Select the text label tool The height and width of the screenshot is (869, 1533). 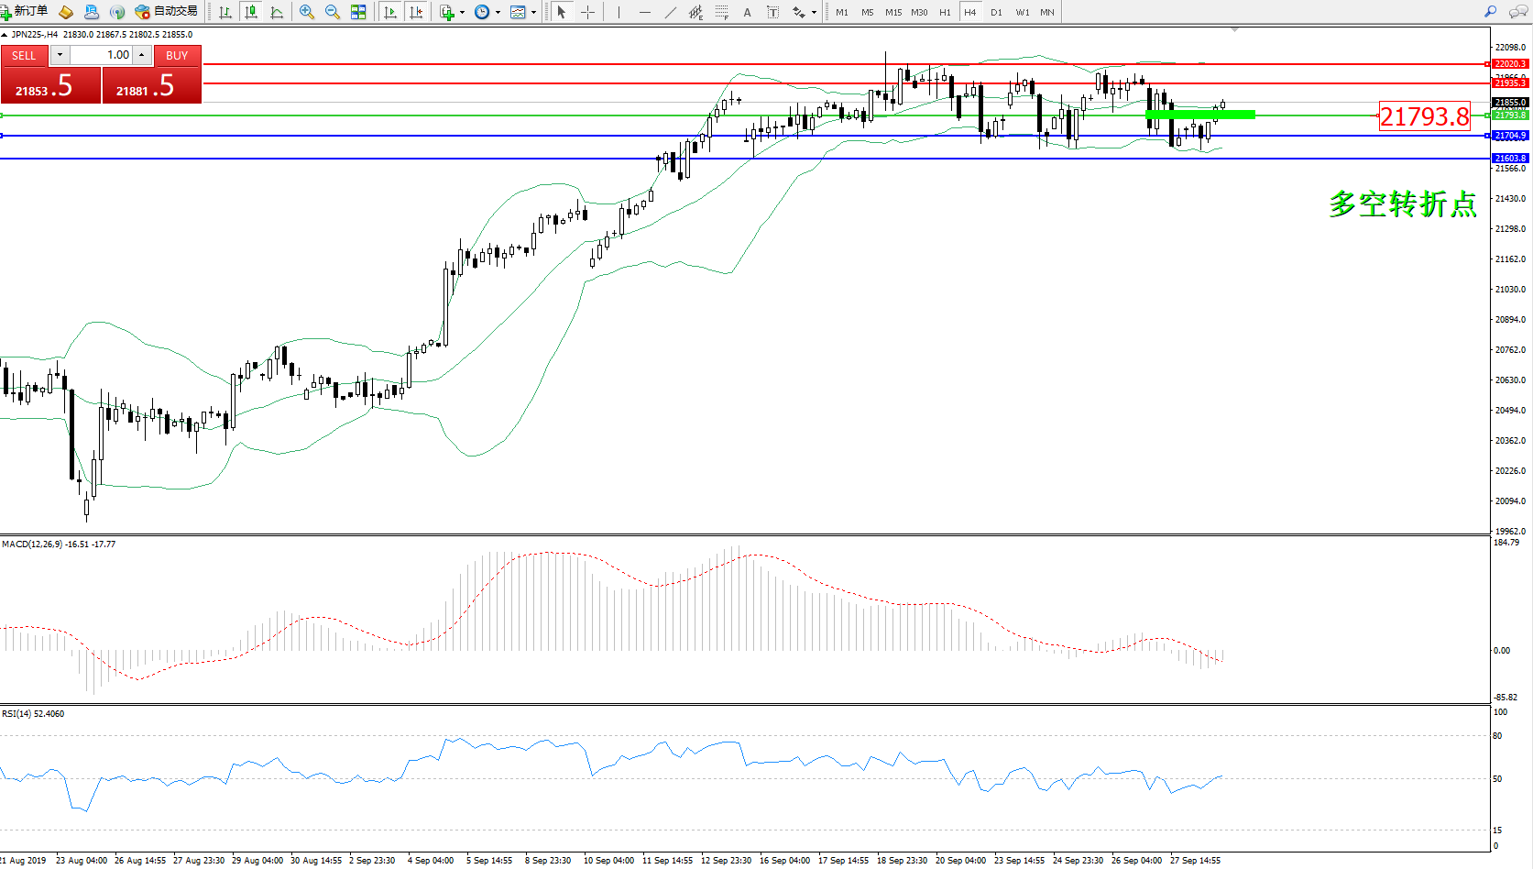[747, 12]
